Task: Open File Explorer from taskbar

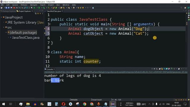Action: (x=28, y=104)
